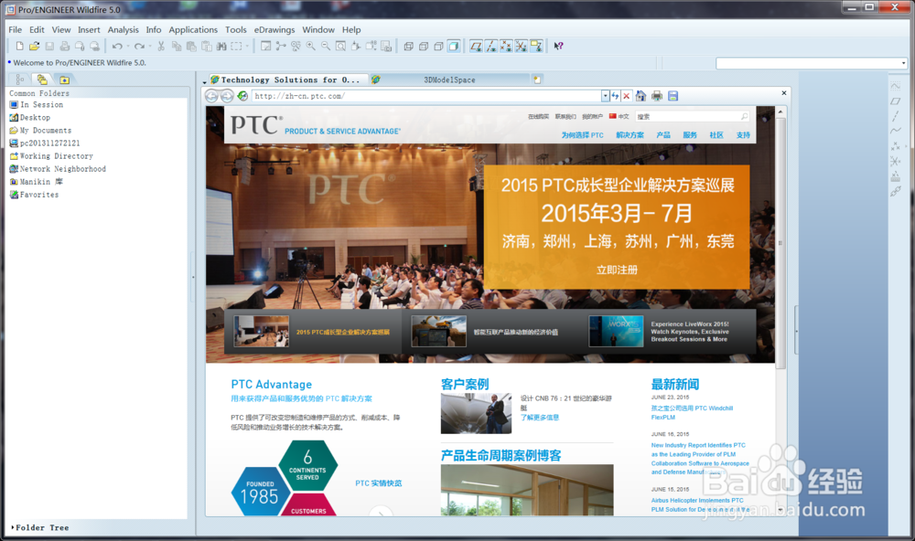This screenshot has width=915, height=541.
Task: Close the embedded browser panel
Action: click(x=784, y=92)
